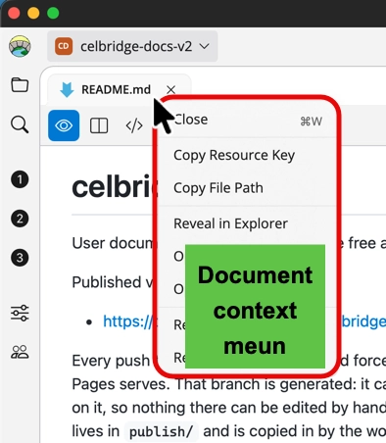This screenshot has width=386, height=443.
Task: Expand the celbridge-docs-v2 project dropdown
Action: (132, 46)
